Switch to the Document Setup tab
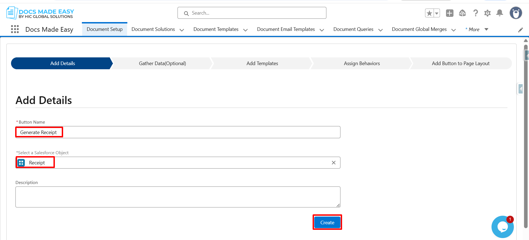The image size is (529, 240). coord(104,29)
